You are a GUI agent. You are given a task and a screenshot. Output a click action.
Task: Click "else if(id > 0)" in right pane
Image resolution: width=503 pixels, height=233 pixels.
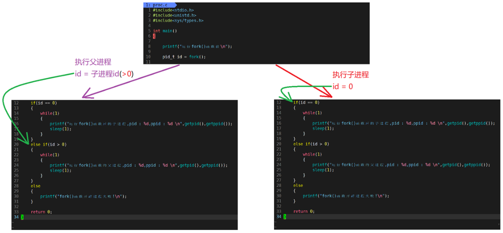pyautogui.click(x=311, y=144)
